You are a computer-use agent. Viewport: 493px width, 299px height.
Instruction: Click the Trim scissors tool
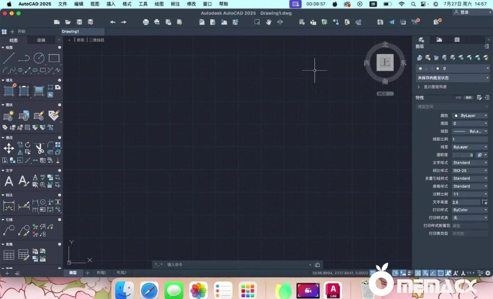pos(39,148)
